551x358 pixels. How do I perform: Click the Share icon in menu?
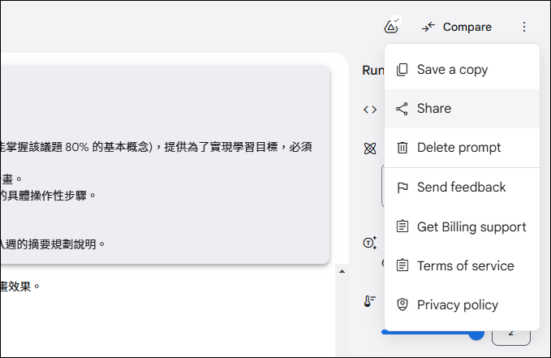[402, 109]
